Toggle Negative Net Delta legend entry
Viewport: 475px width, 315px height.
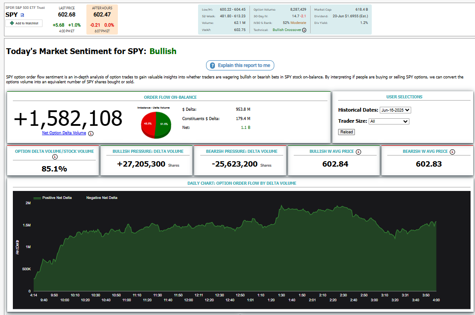102,198
